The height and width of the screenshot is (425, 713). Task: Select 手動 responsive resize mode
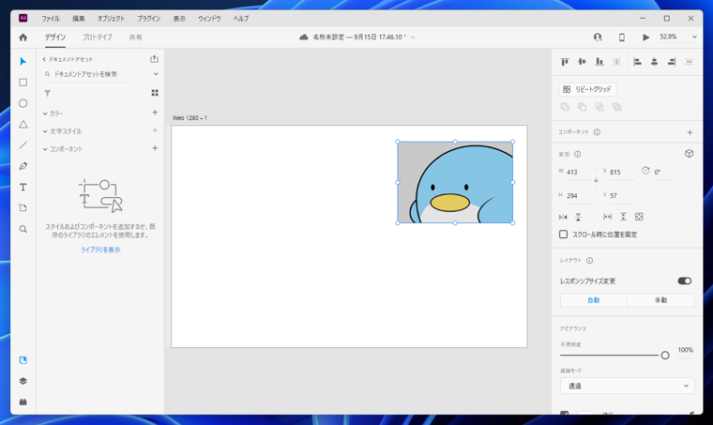[x=660, y=300]
